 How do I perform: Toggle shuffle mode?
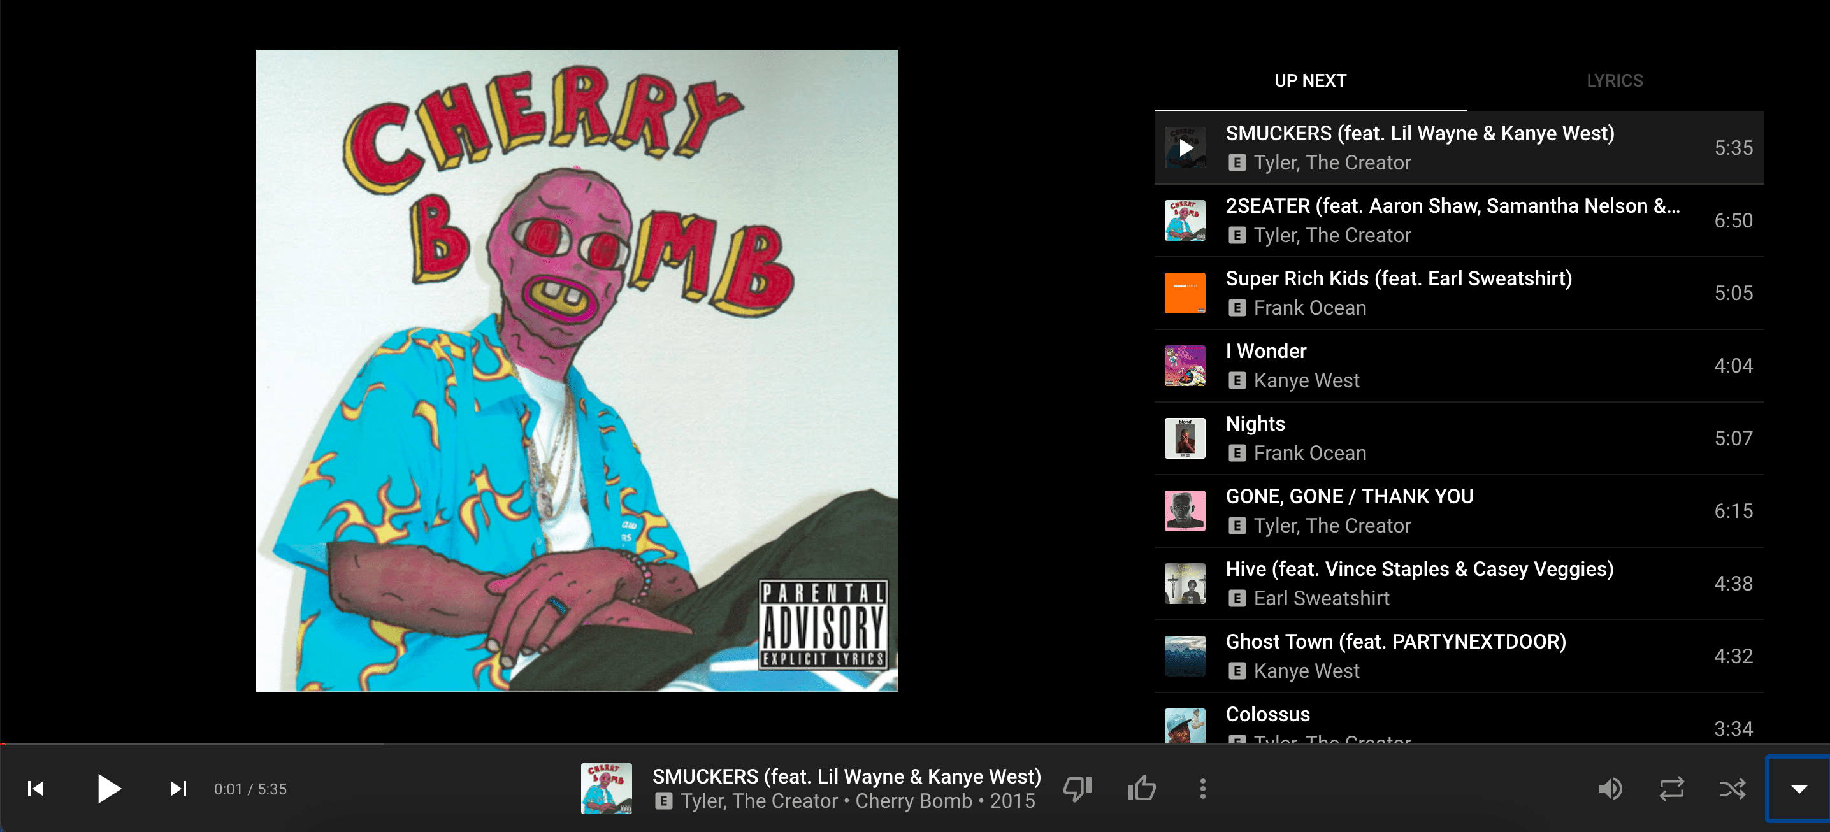(1733, 789)
